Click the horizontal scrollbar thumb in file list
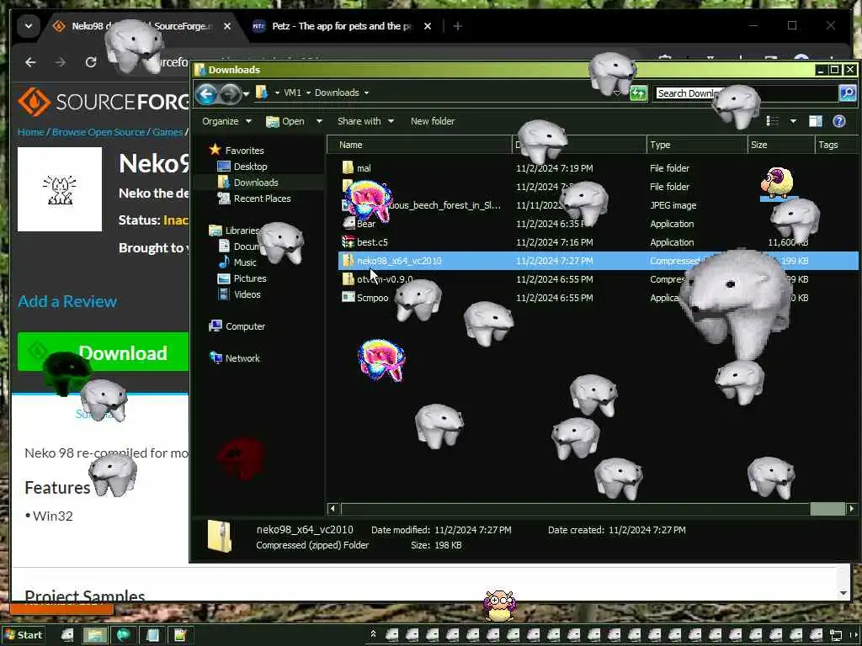This screenshot has height=646, width=862. coord(827,509)
